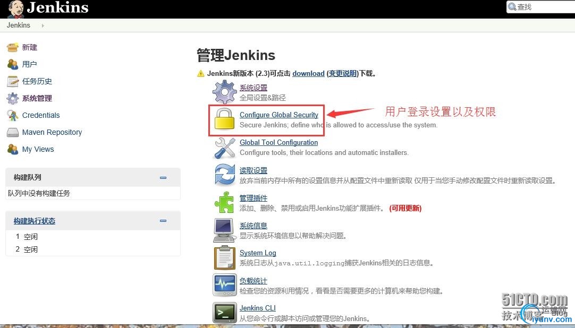Viewport: 575px width, 328px height.
Task: Open the Jenkins CLI link
Action: 258,308
